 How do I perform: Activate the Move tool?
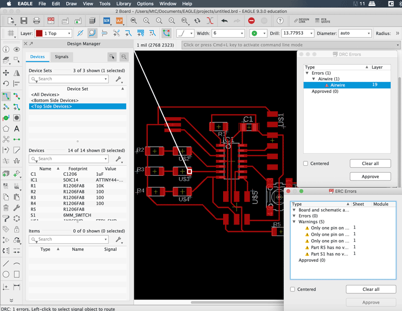point(6,73)
